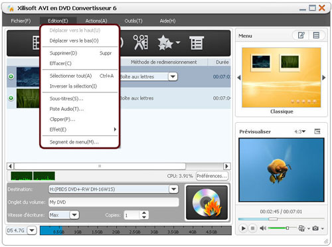Click the snapshot folder settings icon
The width and height of the screenshot is (332, 247).
(301, 228)
